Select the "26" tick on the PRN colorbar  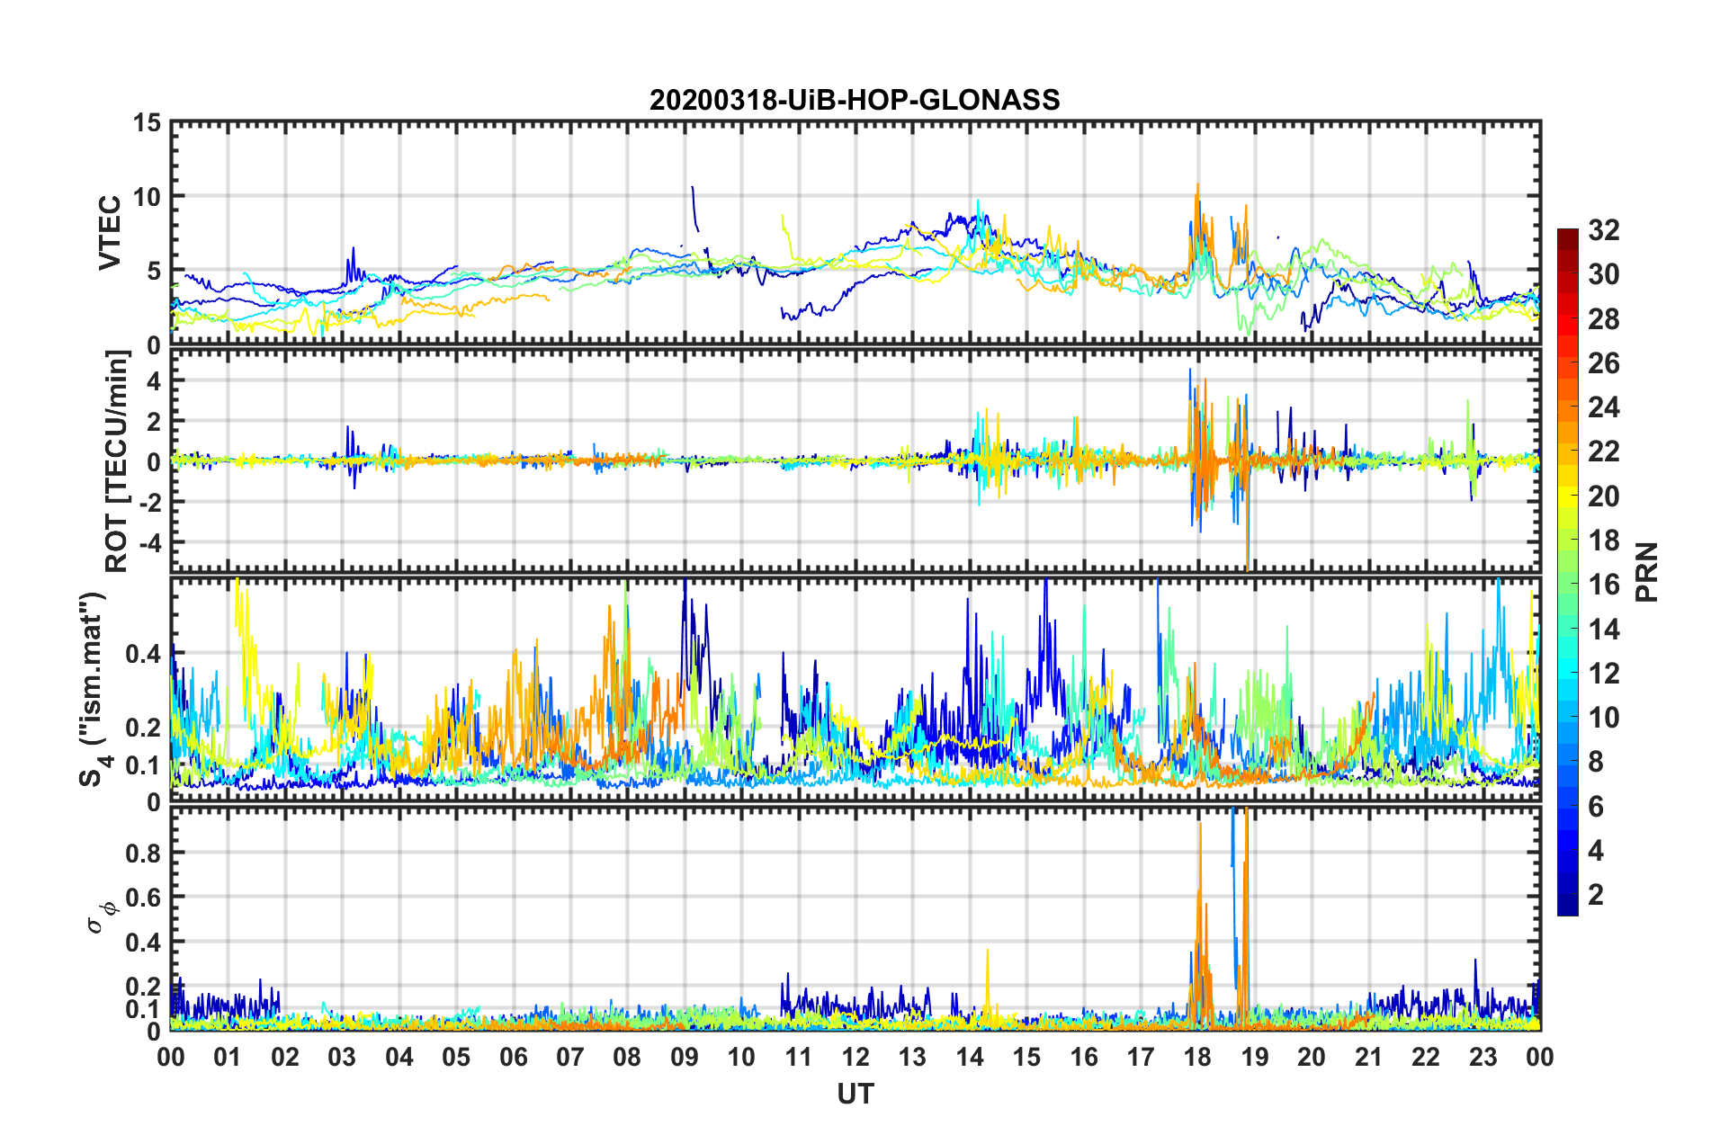click(x=1604, y=363)
